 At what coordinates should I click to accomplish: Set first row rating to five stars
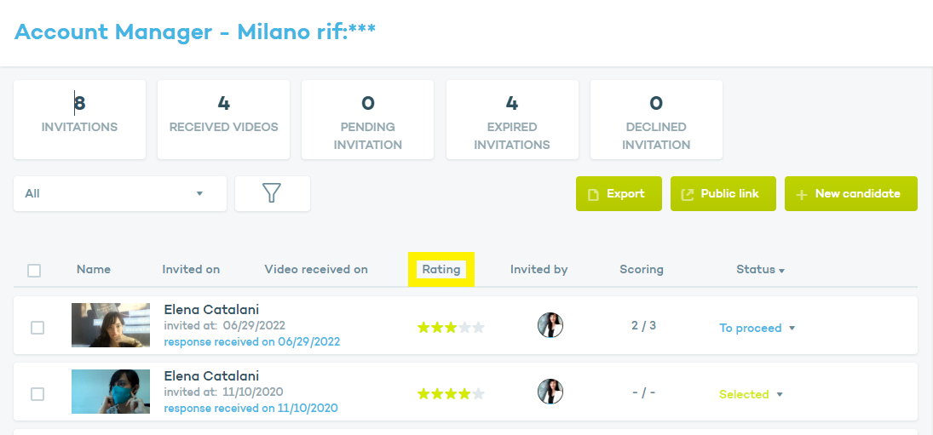(478, 328)
